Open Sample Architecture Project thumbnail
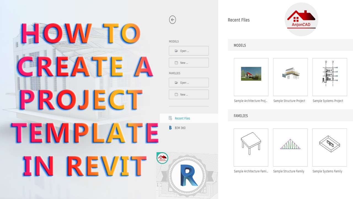Screen dimensions: 353x199 click(x=251, y=77)
